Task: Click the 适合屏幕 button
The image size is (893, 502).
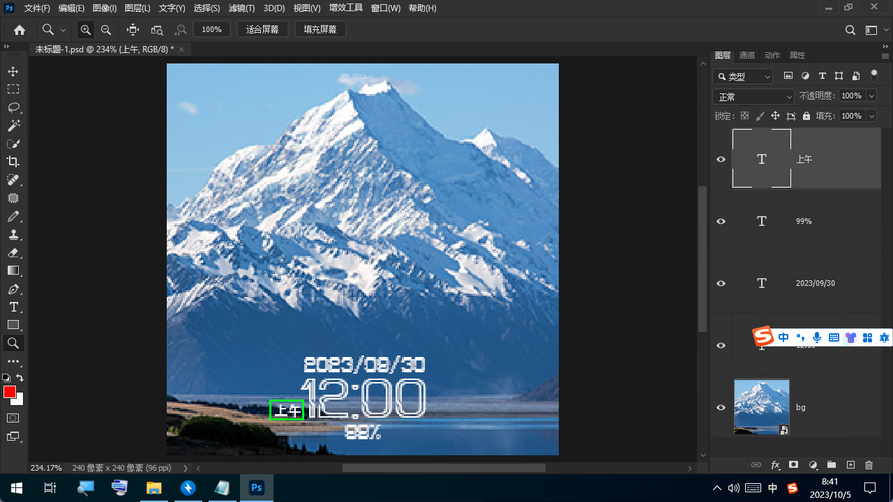Action: (262, 30)
